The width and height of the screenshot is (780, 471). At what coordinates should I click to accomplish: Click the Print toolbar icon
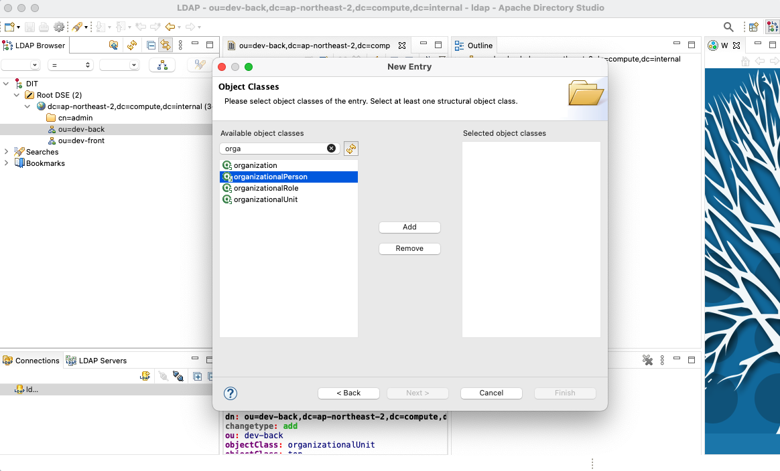coord(44,27)
